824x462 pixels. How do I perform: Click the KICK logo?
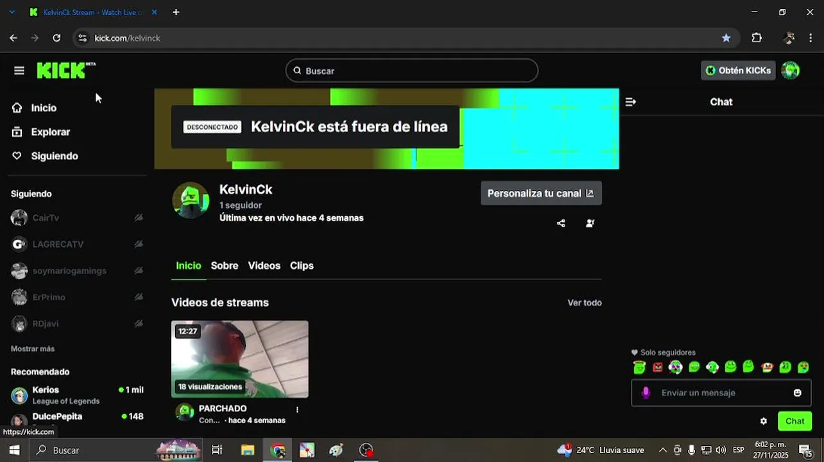[66, 70]
